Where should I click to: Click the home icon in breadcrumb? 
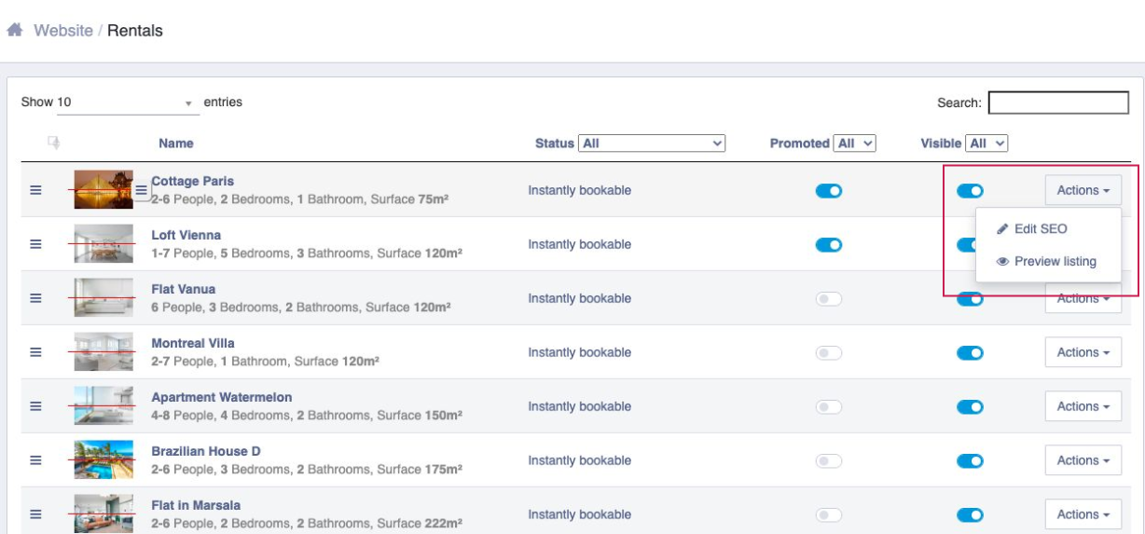(x=14, y=31)
